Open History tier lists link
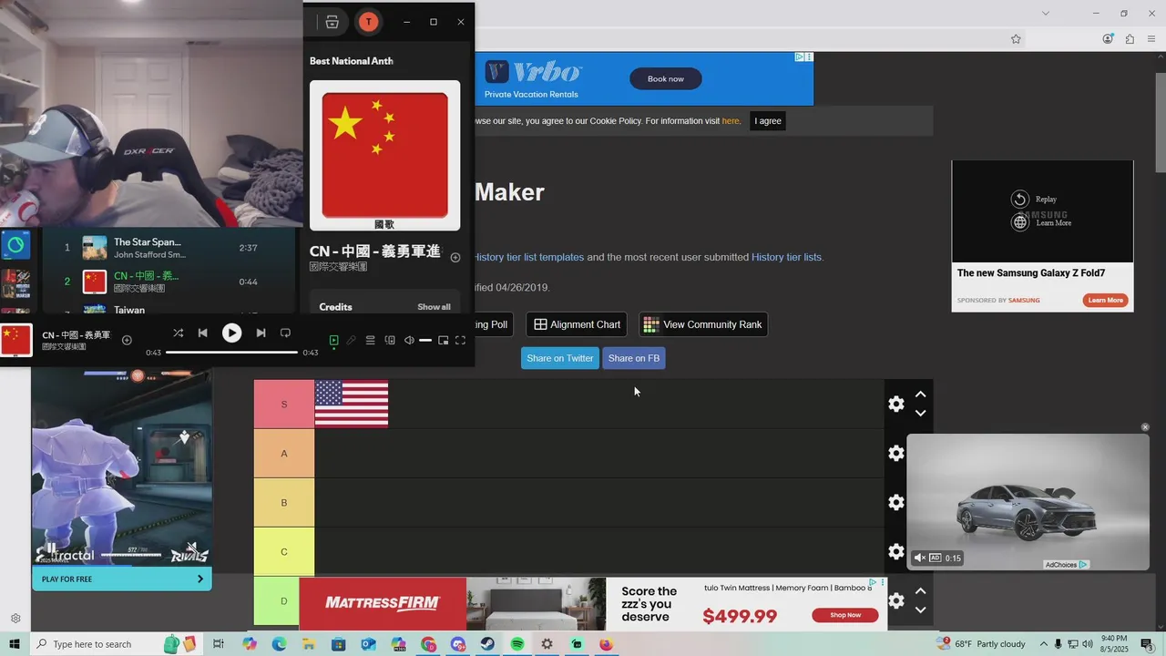Image resolution: width=1166 pixels, height=656 pixels. tap(786, 257)
